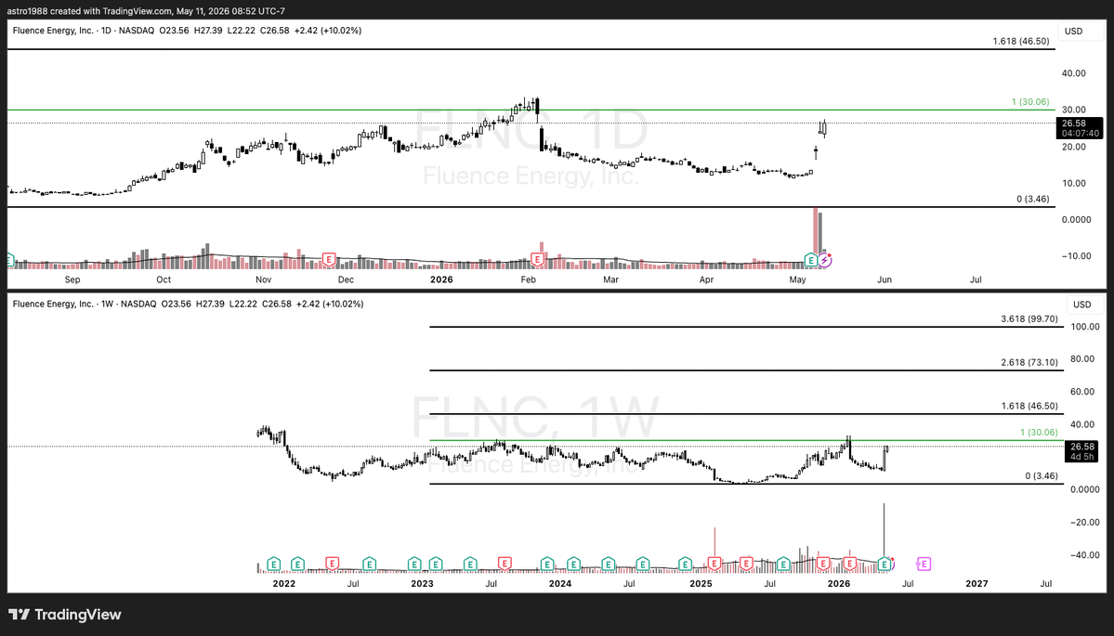Click the red earnings marker before Dec on daily chart

pyautogui.click(x=329, y=260)
